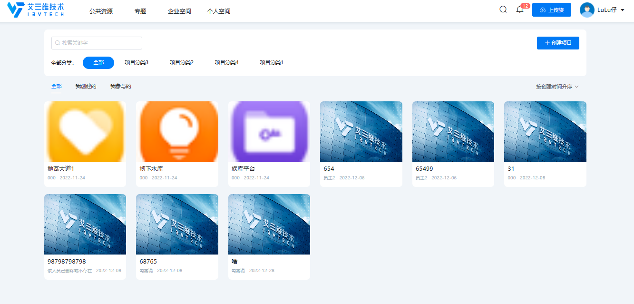Select the 项目分类3 category filter
Image resolution: width=634 pixels, height=304 pixels.
click(137, 62)
